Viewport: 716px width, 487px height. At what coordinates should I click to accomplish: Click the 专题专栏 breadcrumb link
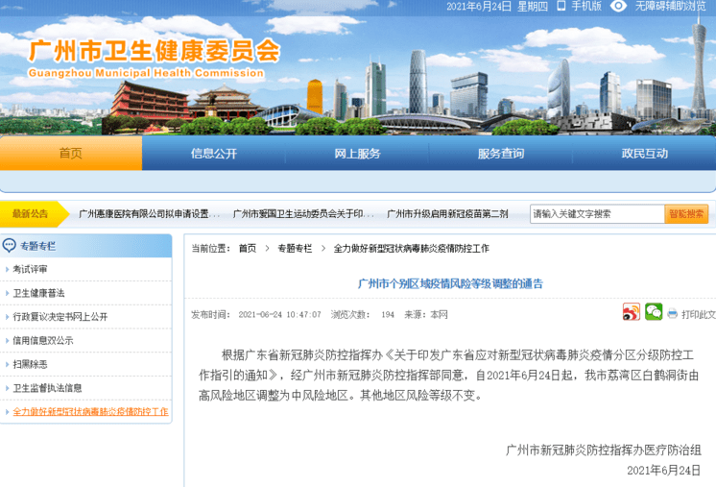(295, 248)
